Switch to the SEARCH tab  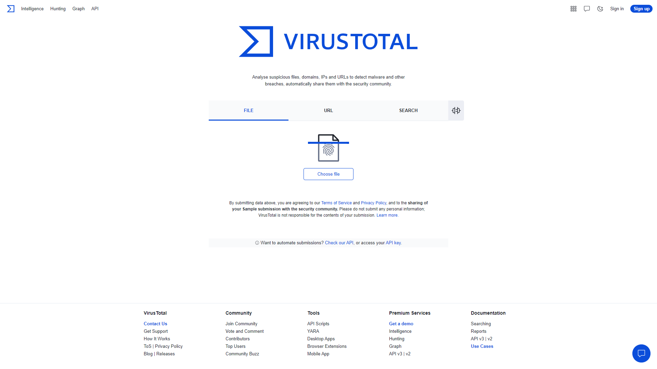408,110
